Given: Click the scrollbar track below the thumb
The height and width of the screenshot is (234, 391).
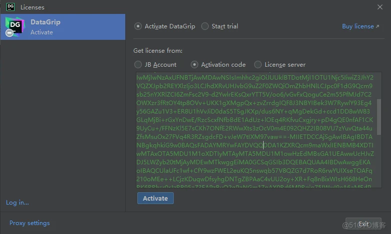Looking at the screenshot, I should tap(379, 164).
